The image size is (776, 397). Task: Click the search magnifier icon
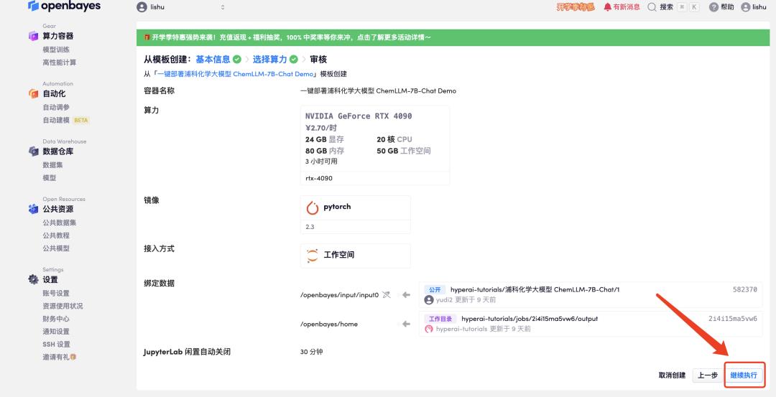tap(652, 7)
